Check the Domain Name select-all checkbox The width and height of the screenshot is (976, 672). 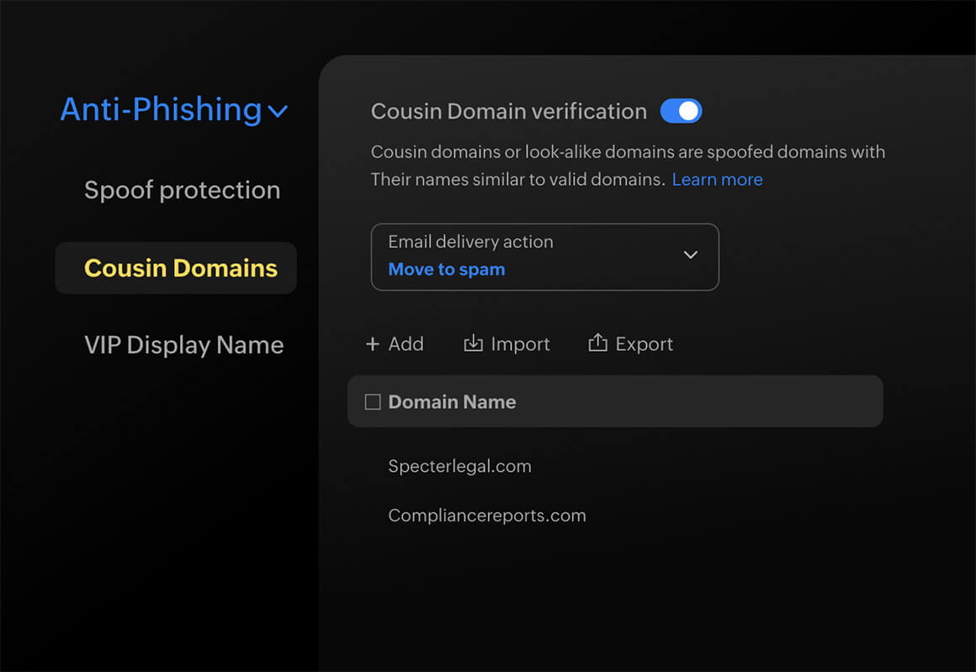click(x=373, y=402)
